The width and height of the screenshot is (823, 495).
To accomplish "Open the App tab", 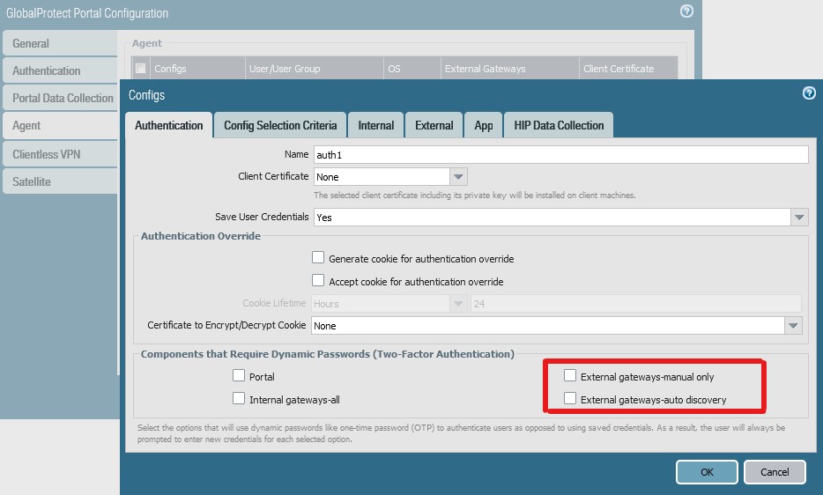I will click(x=484, y=125).
